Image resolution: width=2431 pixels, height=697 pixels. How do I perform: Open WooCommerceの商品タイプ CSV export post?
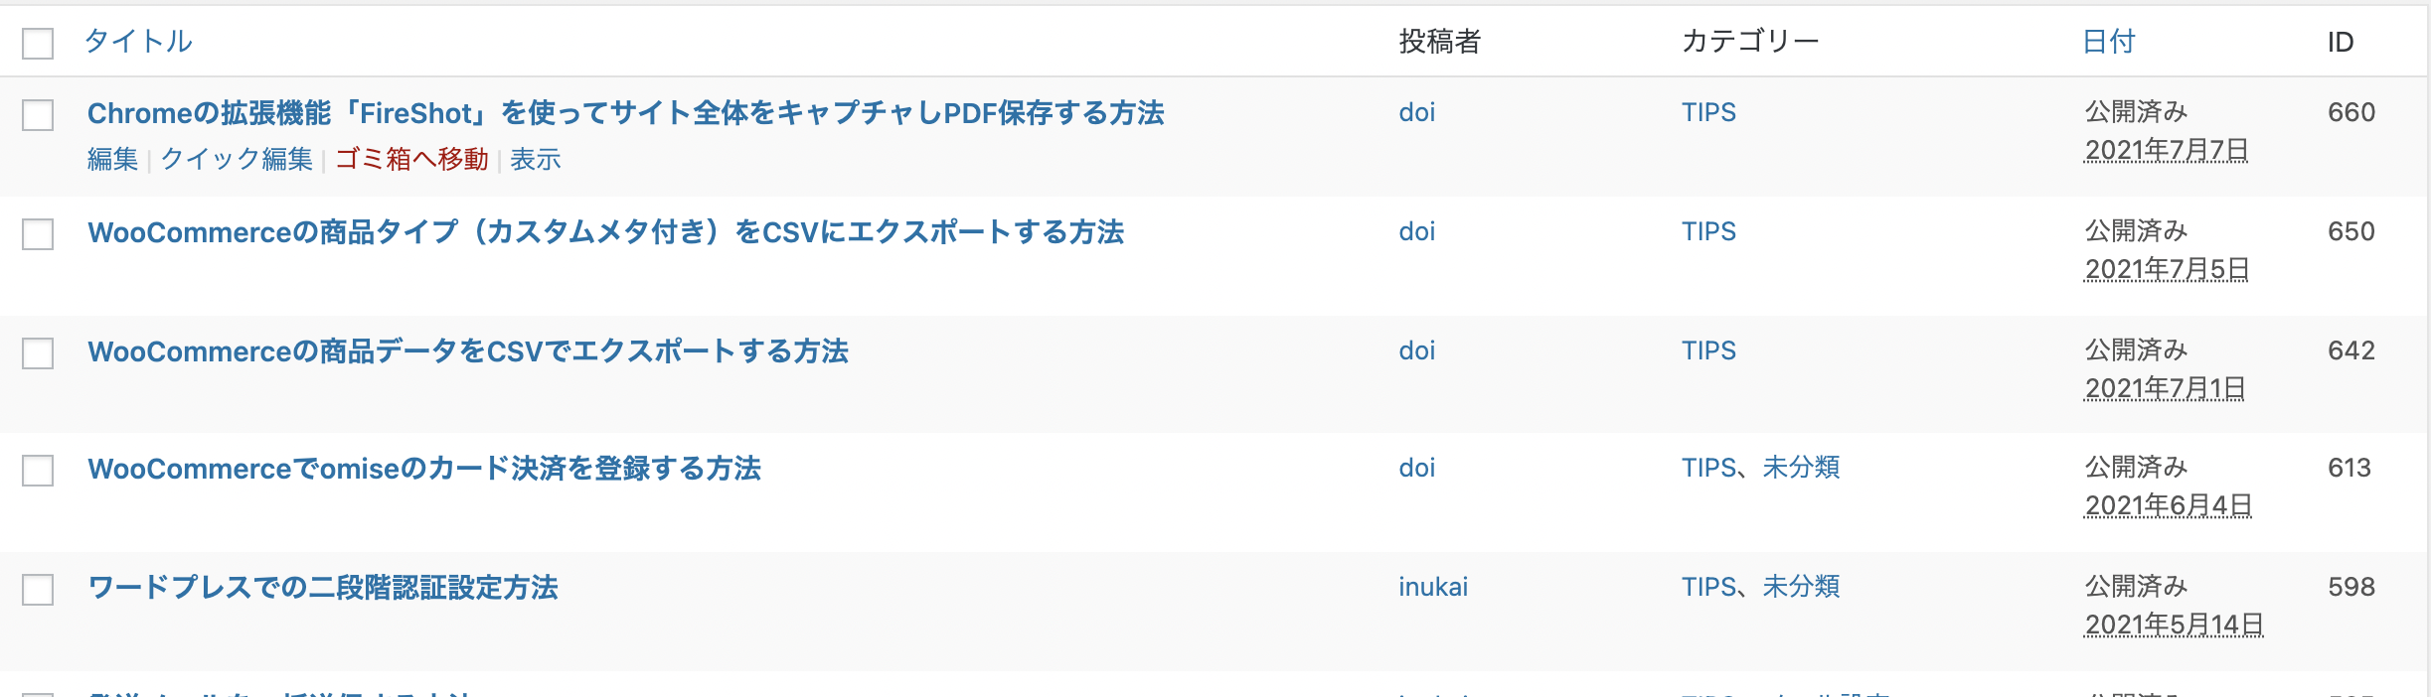tap(605, 232)
